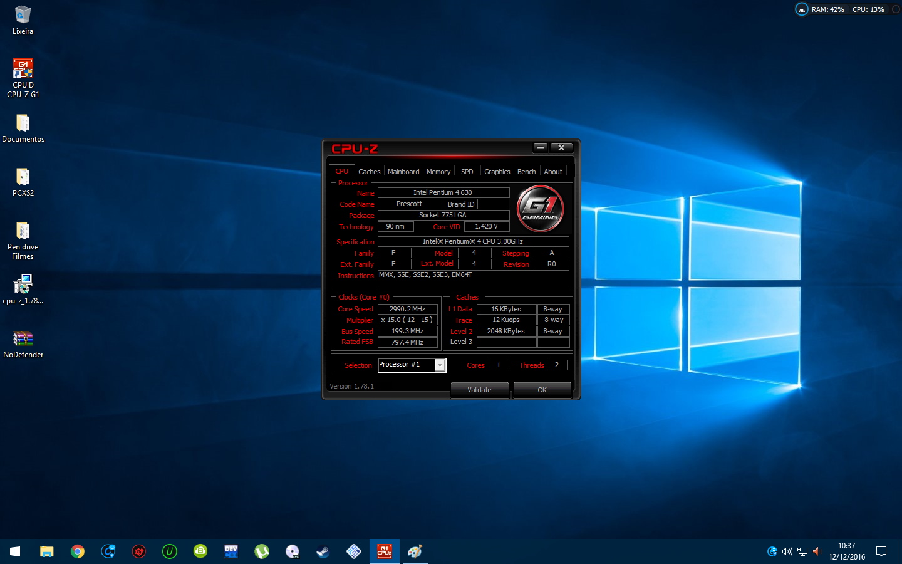Open IObit Uninstaller green U taskbar icon

[x=169, y=551]
